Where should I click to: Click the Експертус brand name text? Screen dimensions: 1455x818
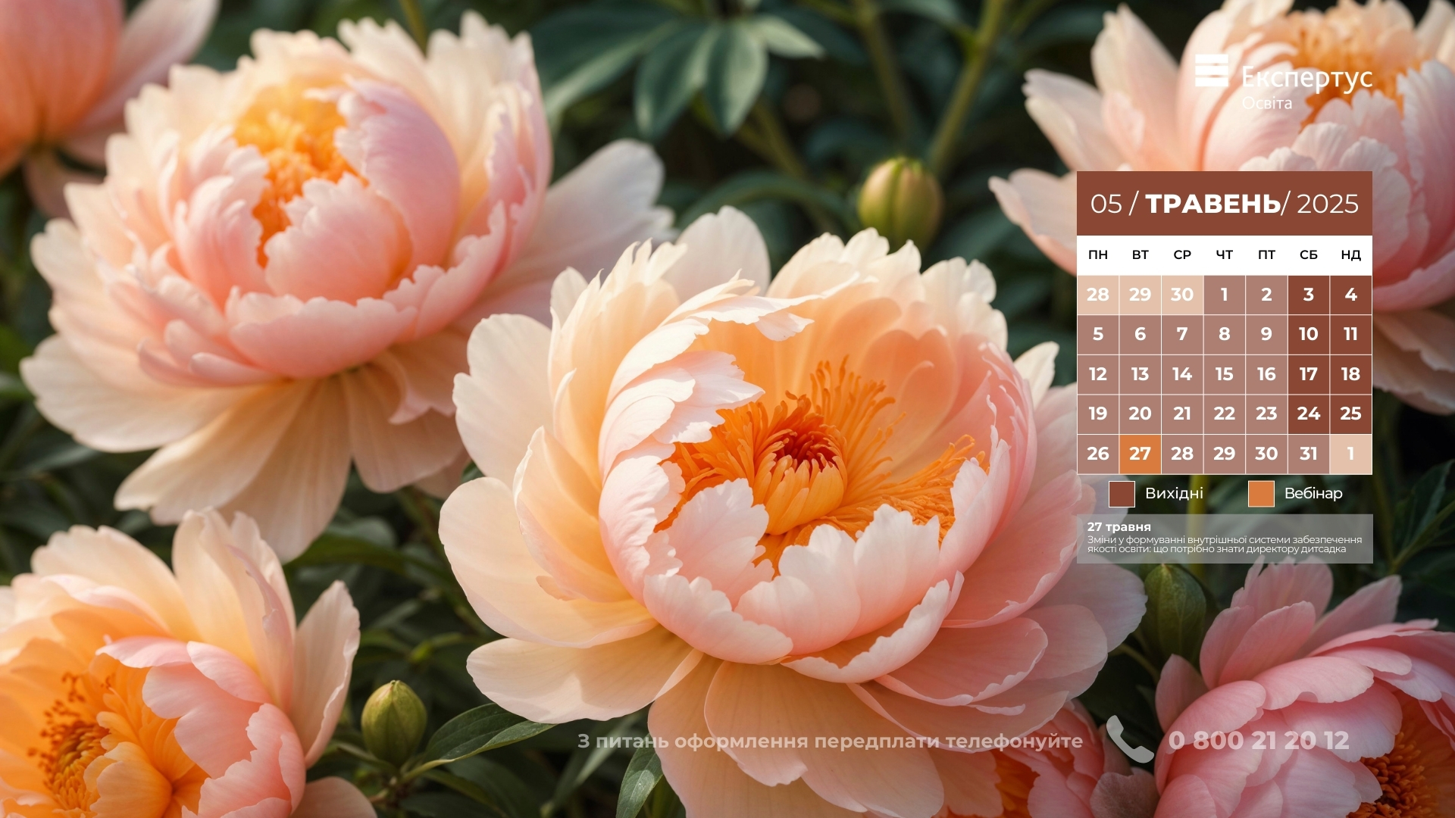click(x=1306, y=78)
